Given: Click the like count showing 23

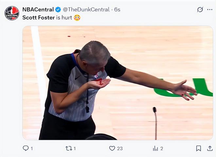Looking at the screenshot, I should [120, 148].
